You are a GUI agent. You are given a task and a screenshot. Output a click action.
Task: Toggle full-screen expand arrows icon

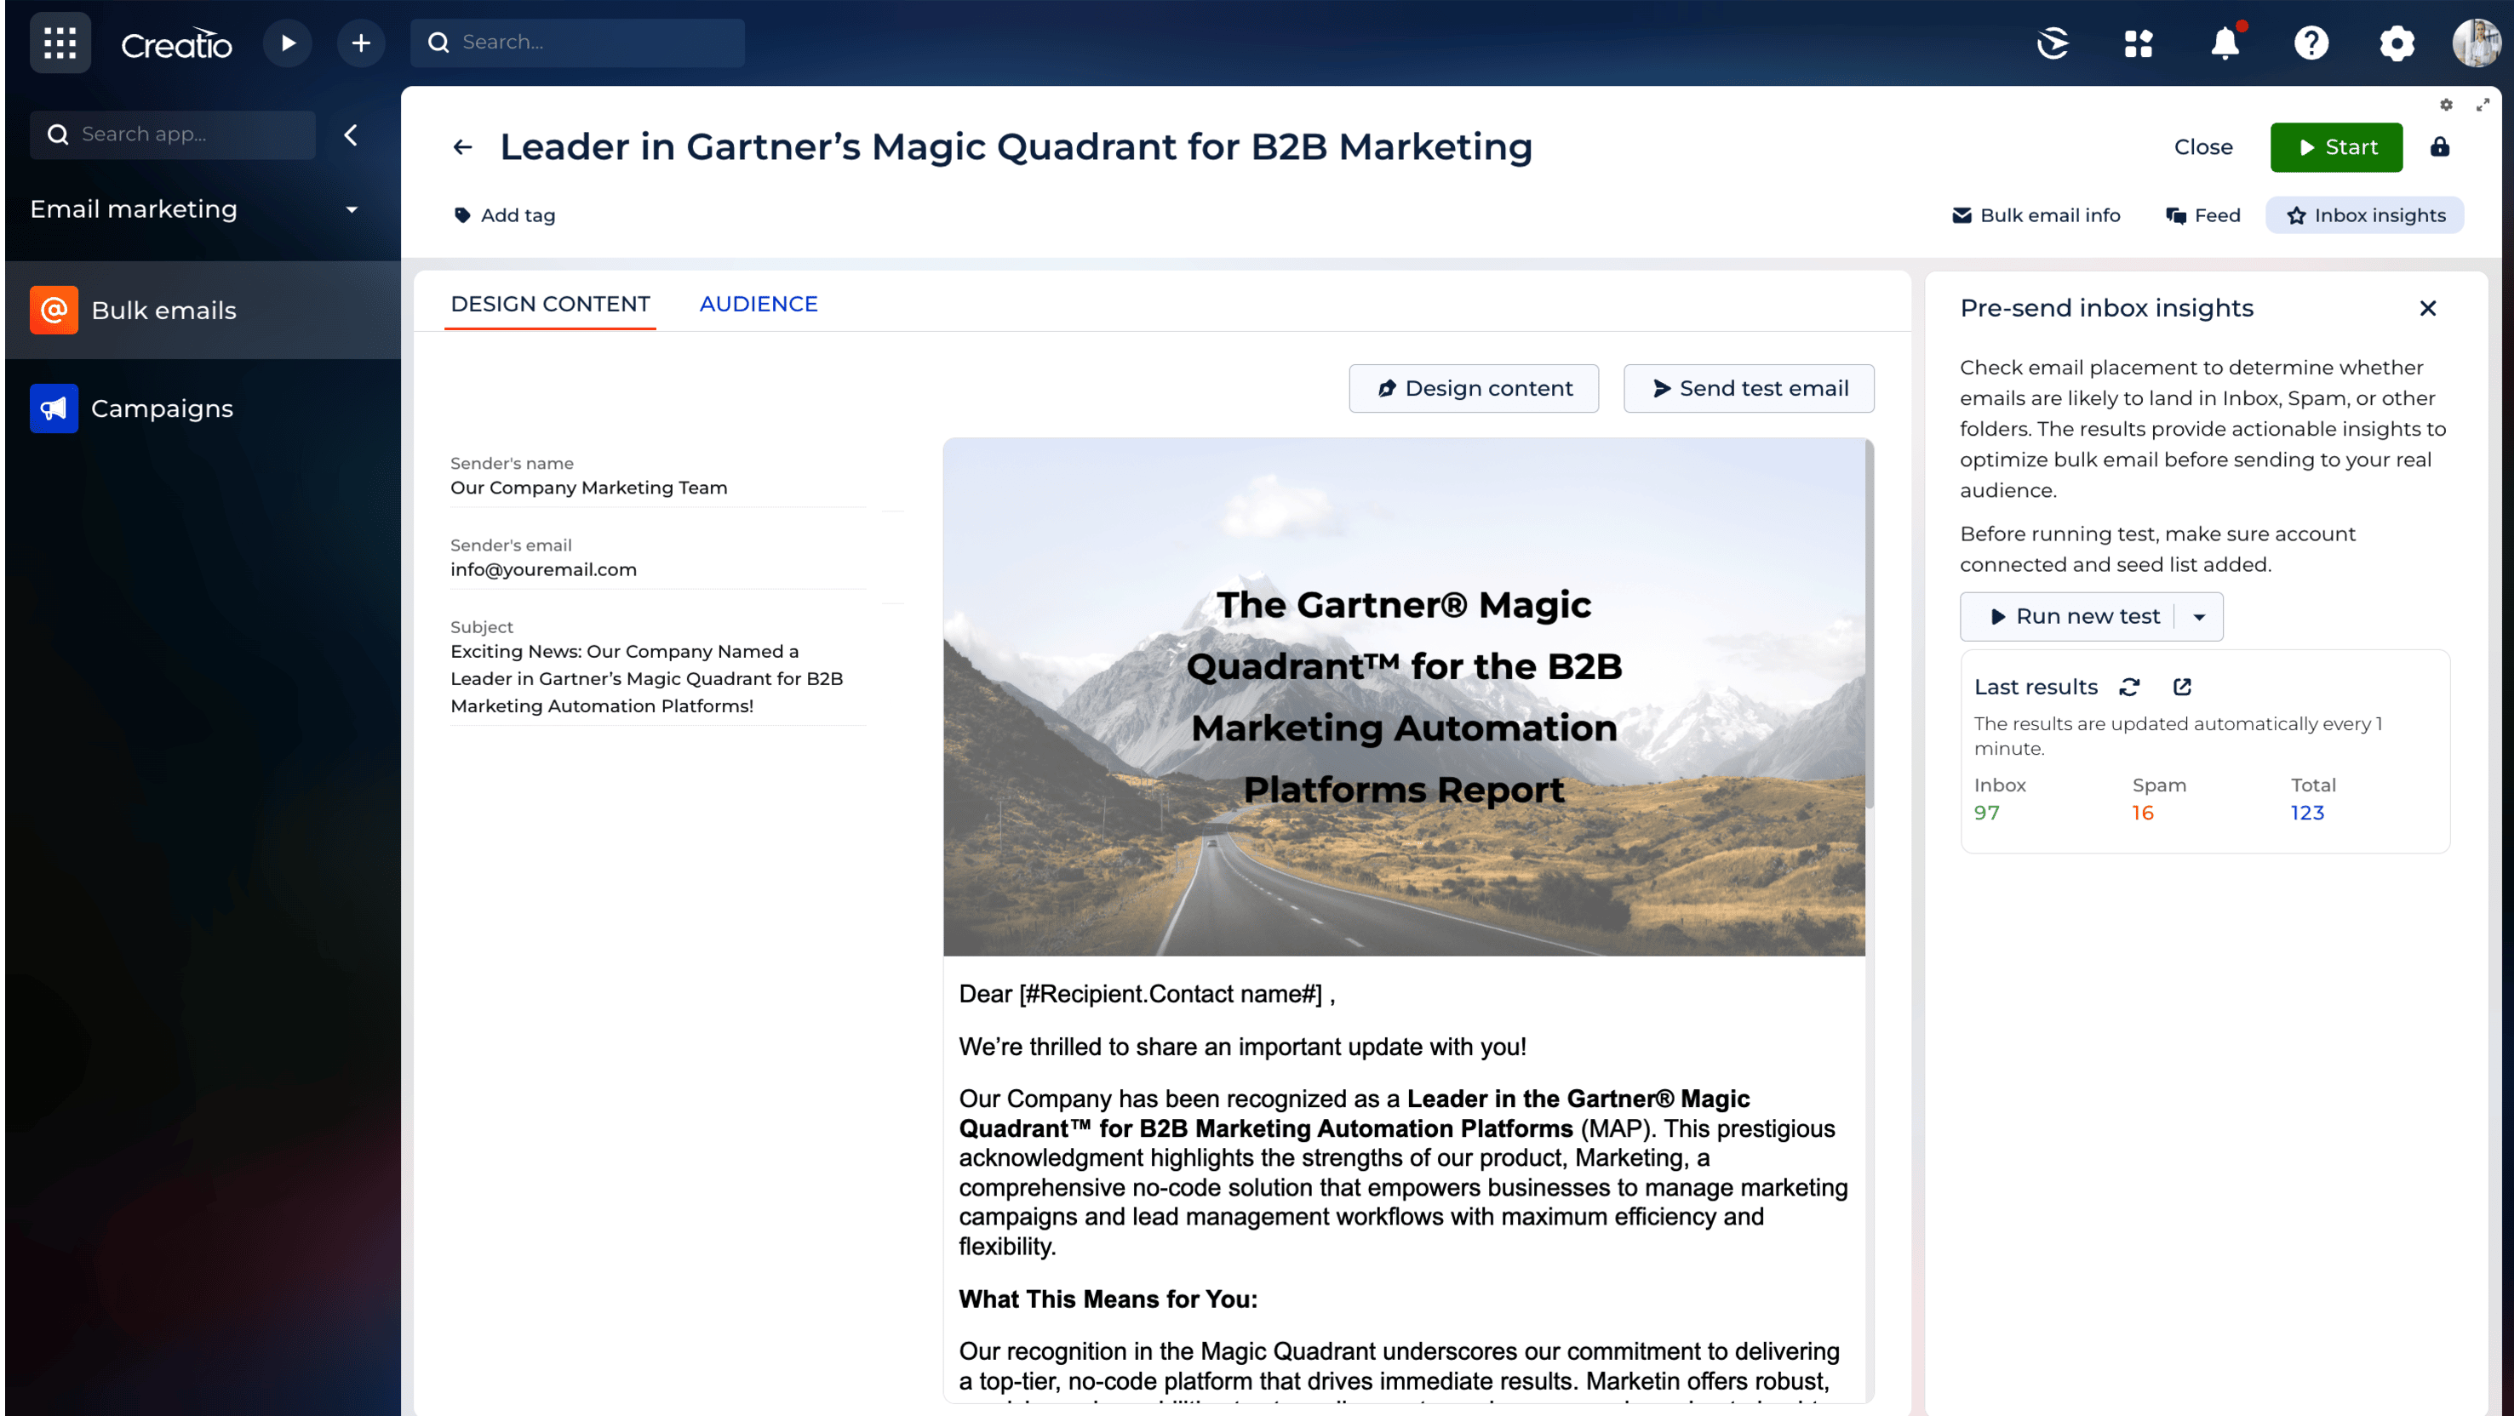[x=2483, y=105]
